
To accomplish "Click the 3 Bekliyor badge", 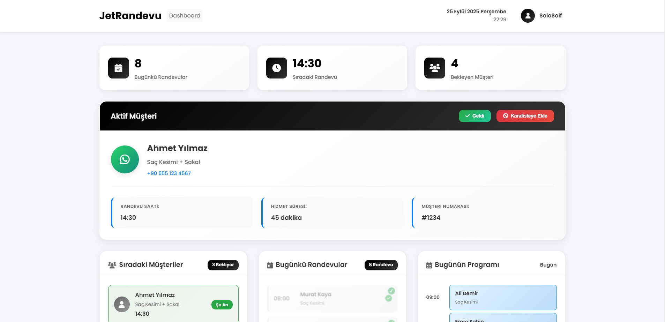I will pyautogui.click(x=223, y=265).
